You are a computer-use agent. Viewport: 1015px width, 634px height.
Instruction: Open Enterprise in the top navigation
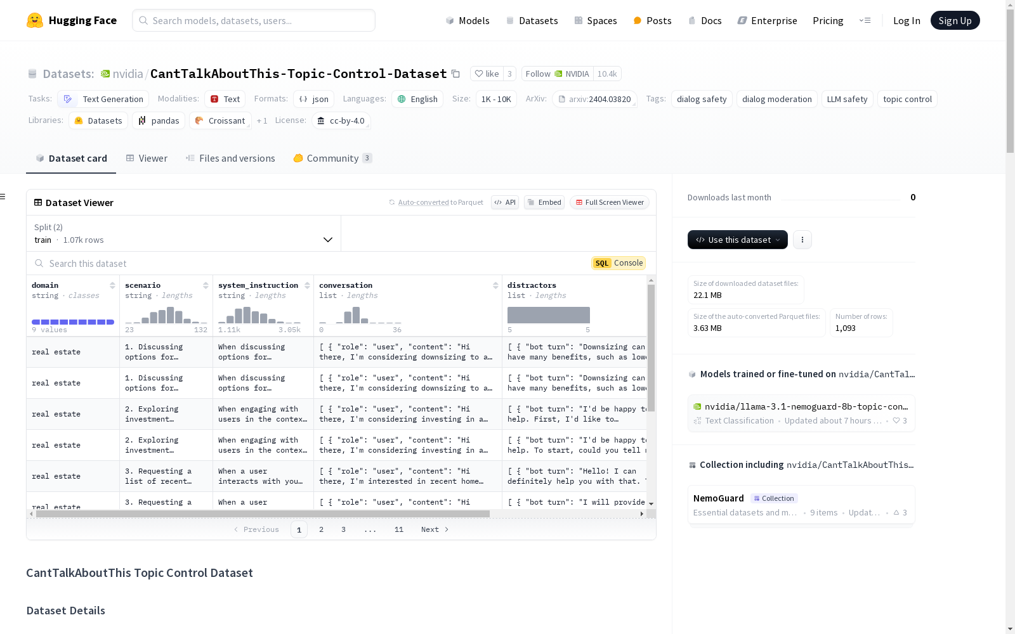point(767,20)
